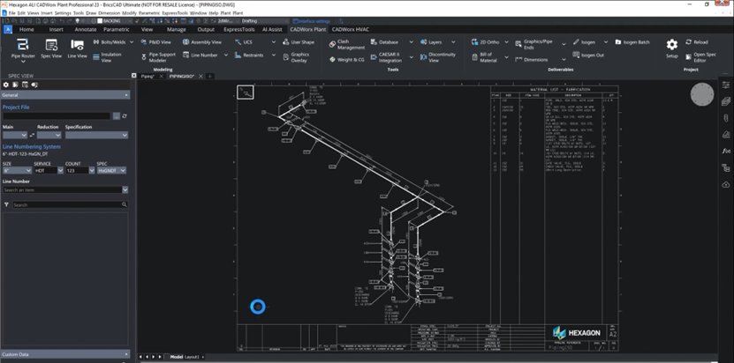This screenshot has height=363, width=734.
Task: Switch to the Annotate ribbon tab
Action: [85, 29]
